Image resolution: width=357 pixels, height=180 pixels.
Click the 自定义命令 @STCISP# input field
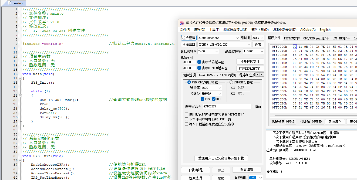pyautogui.click(x=227, y=107)
